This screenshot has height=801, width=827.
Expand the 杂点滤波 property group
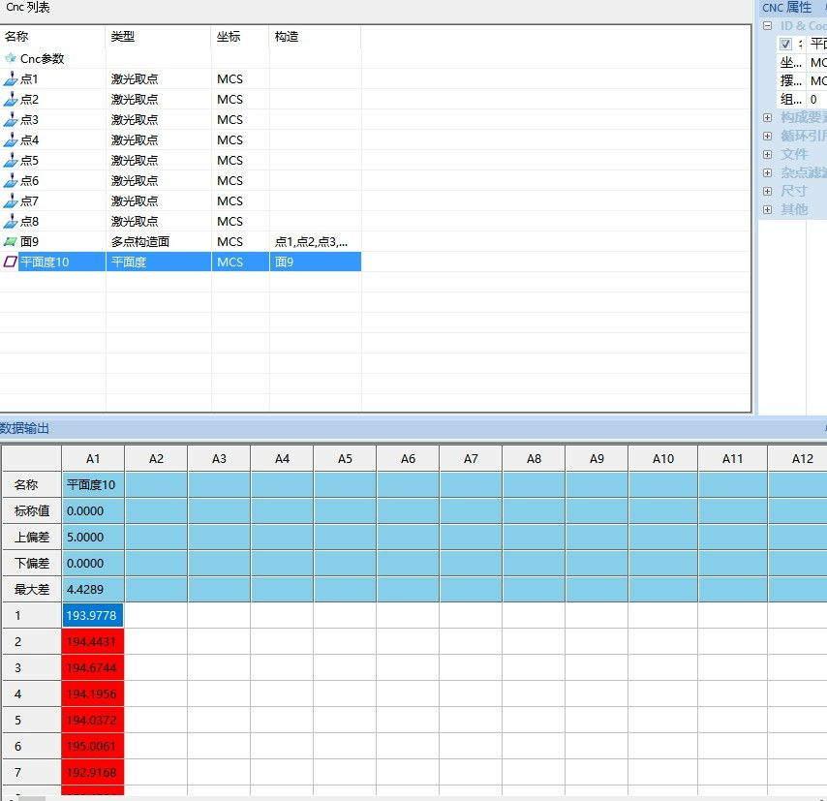[x=768, y=172]
